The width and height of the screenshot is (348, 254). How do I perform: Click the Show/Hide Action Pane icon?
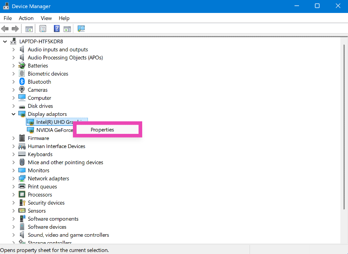[x=67, y=29]
